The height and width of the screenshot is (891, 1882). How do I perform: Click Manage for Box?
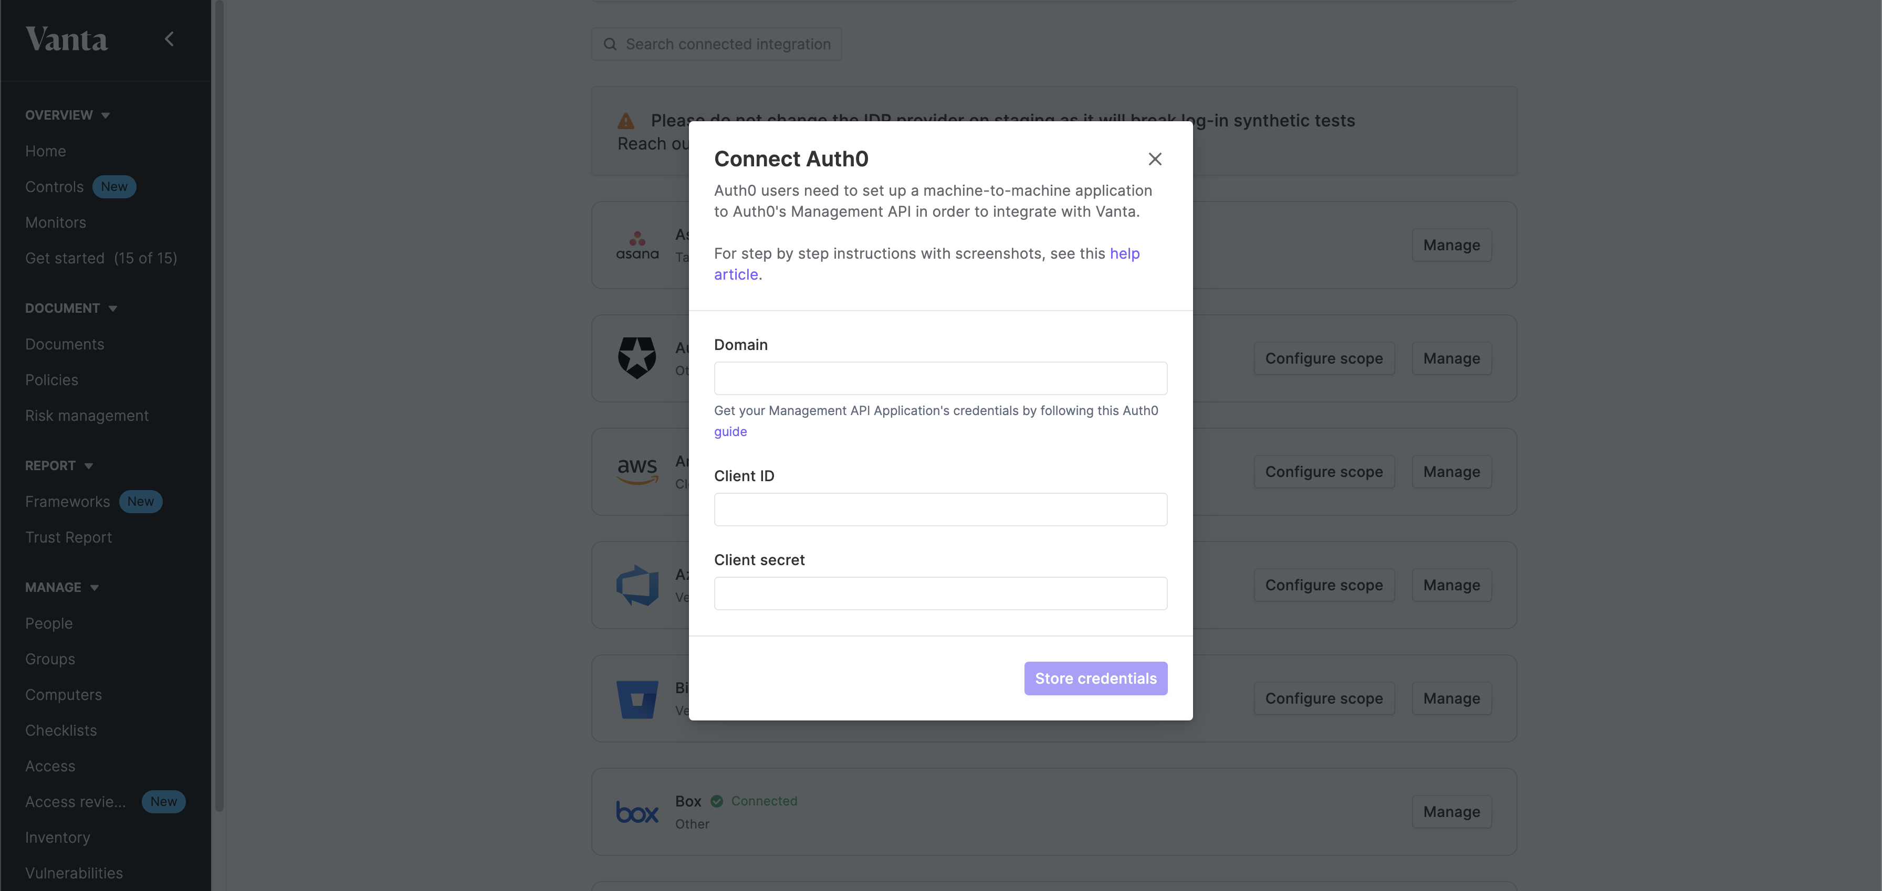click(x=1451, y=812)
